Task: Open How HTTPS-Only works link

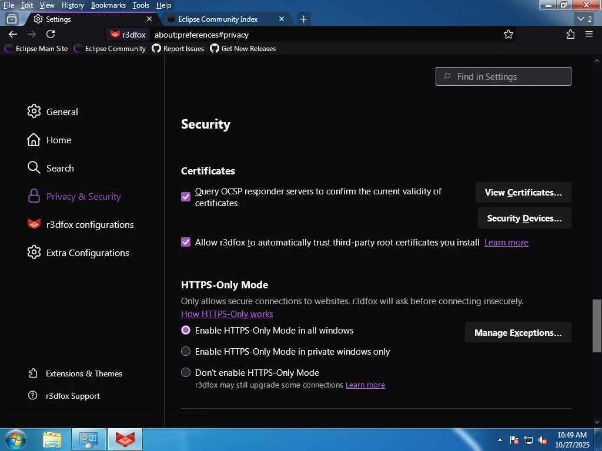Action: [x=227, y=314]
